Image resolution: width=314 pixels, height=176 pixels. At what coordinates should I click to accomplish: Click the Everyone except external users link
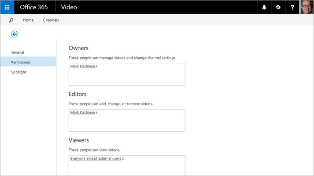tap(96, 158)
